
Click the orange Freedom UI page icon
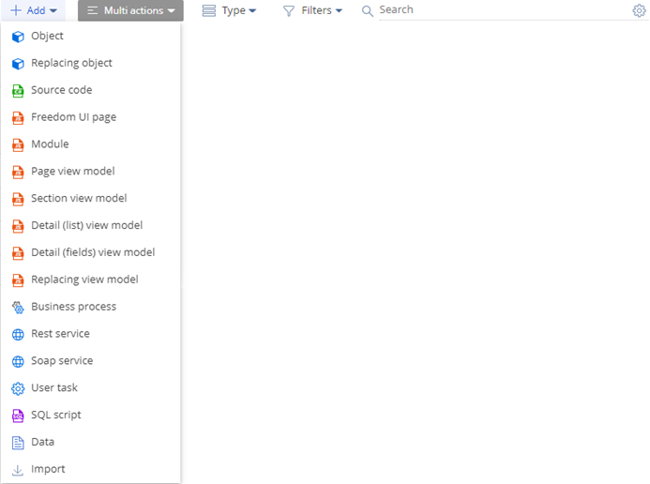[x=18, y=117]
